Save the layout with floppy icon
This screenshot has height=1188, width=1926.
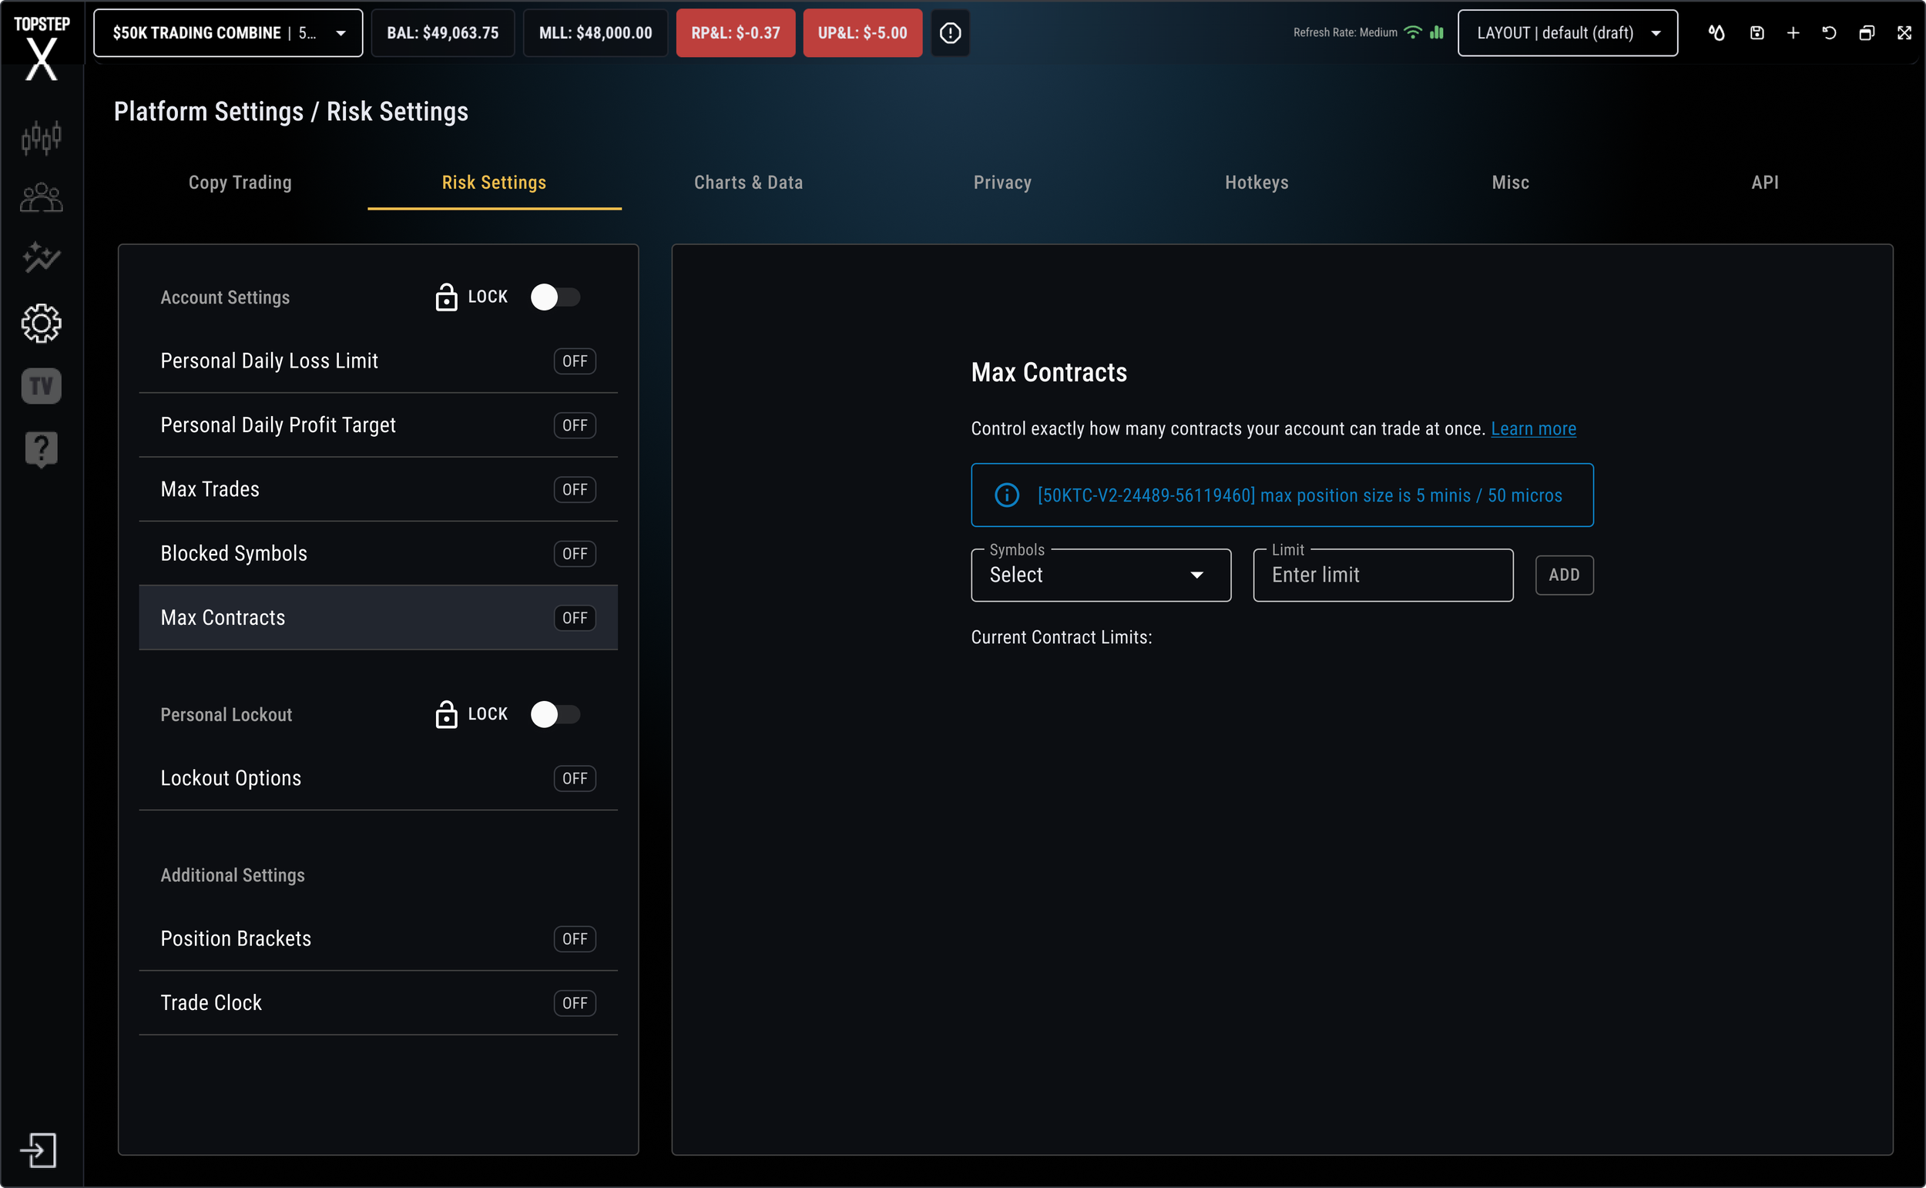[1757, 33]
